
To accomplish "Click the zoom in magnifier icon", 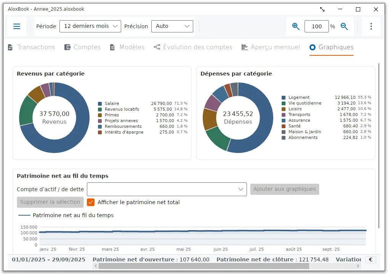I will (x=296, y=26).
